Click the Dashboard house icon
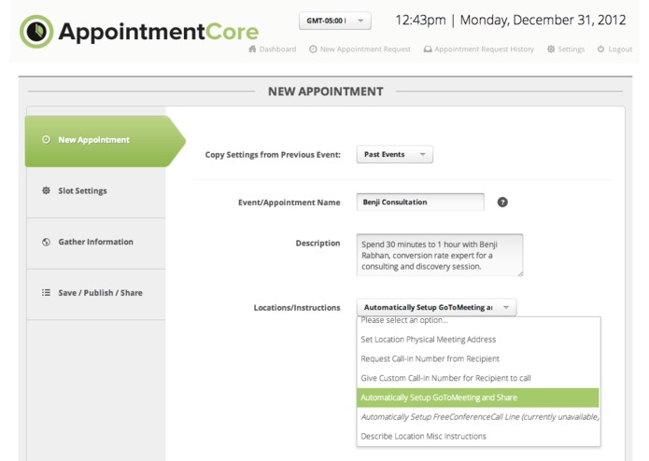This screenshot has height=461, width=649. pos(252,49)
